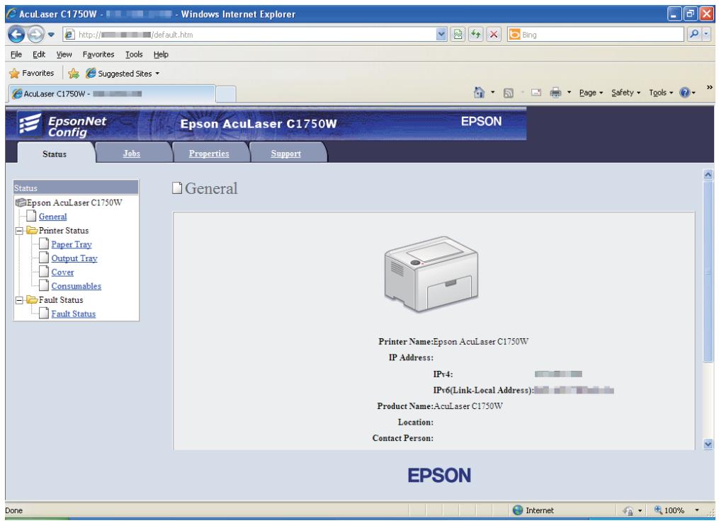Image resolution: width=719 pixels, height=523 pixels.
Task: Click the address bar URL field
Action: pyautogui.click(x=249, y=35)
